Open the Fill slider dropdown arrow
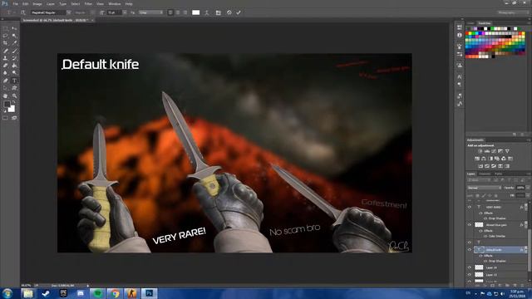The width and height of the screenshot is (532, 299). click(528, 196)
